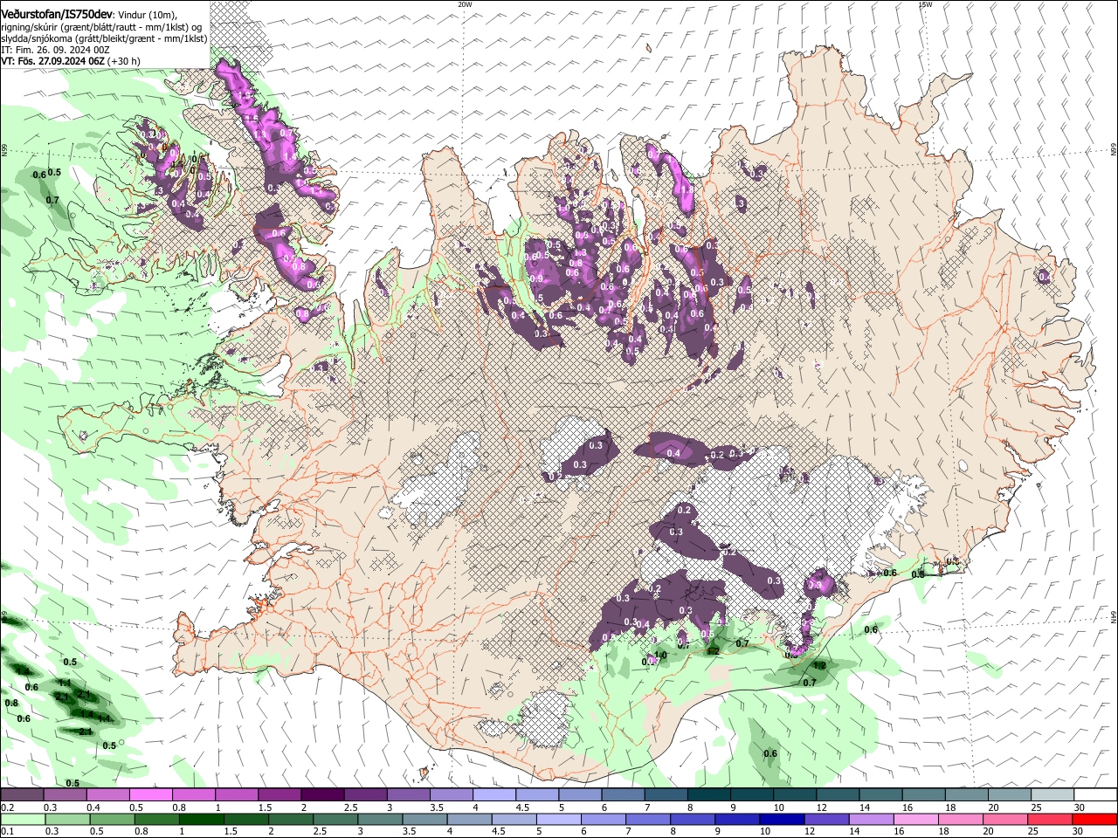1118x838 pixels.
Task: Select the 1–1.5 swatch in upper snow legend
Action: pos(237,795)
